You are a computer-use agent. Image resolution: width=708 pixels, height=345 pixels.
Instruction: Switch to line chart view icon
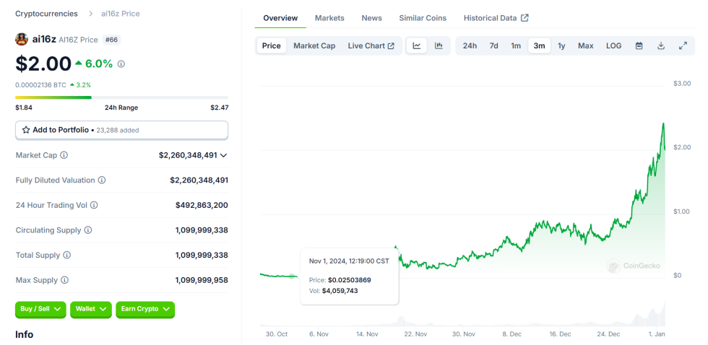pos(417,45)
